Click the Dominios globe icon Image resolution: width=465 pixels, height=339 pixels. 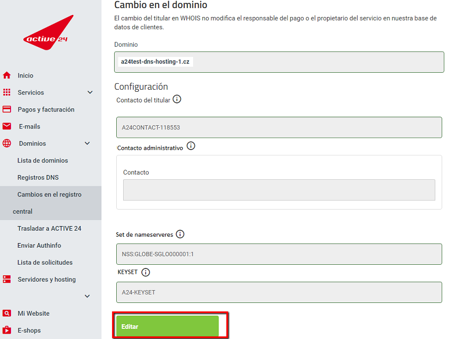[7, 143]
